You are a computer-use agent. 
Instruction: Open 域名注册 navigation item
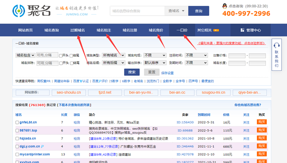tap(130, 30)
